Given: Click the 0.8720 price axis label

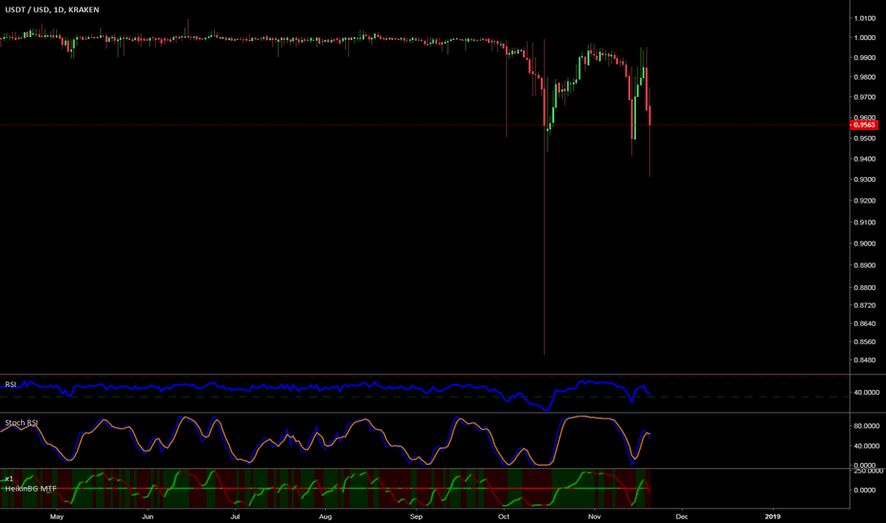Looking at the screenshot, I should [865, 305].
